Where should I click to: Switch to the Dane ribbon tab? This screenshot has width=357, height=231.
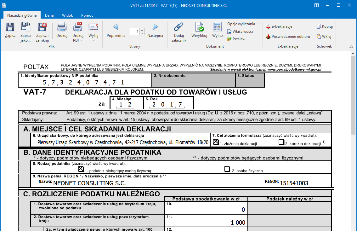pyautogui.click(x=49, y=15)
